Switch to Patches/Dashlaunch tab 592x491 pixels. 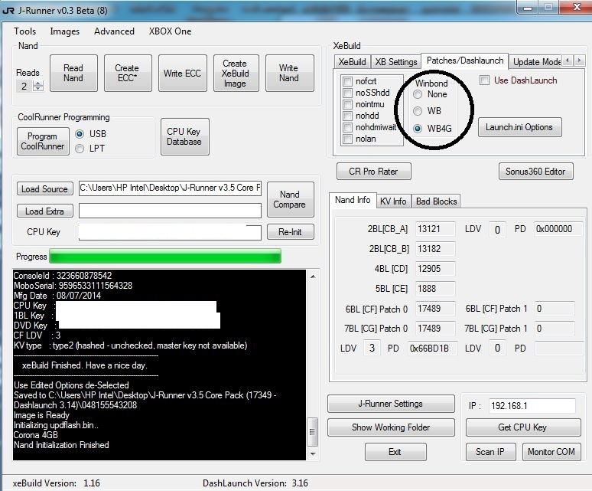[x=465, y=61]
